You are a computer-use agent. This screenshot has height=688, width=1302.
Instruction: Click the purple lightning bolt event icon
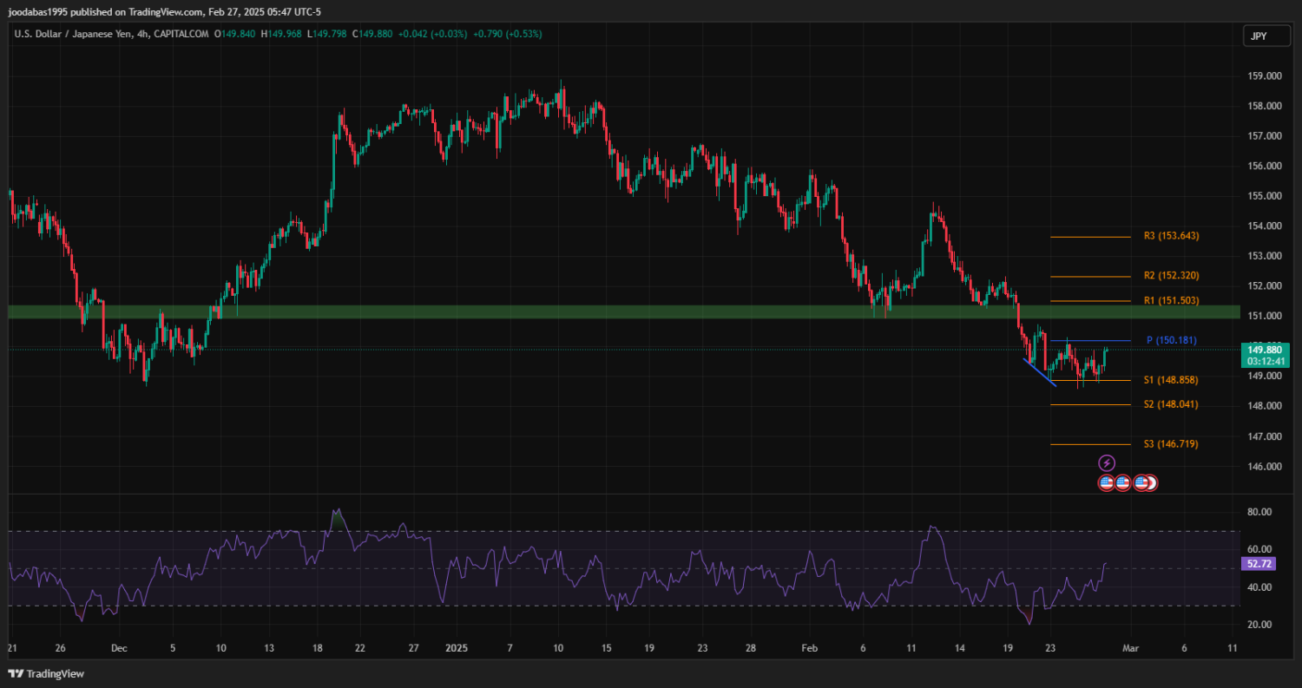pos(1107,463)
